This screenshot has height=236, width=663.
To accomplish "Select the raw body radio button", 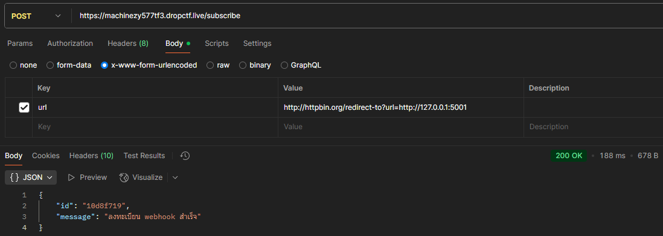I will (210, 65).
